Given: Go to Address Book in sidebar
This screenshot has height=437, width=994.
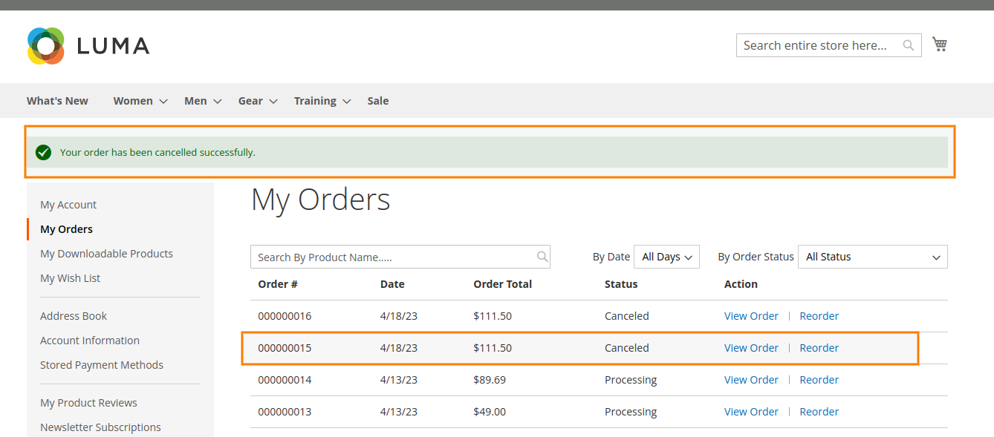Looking at the screenshot, I should click(x=74, y=316).
